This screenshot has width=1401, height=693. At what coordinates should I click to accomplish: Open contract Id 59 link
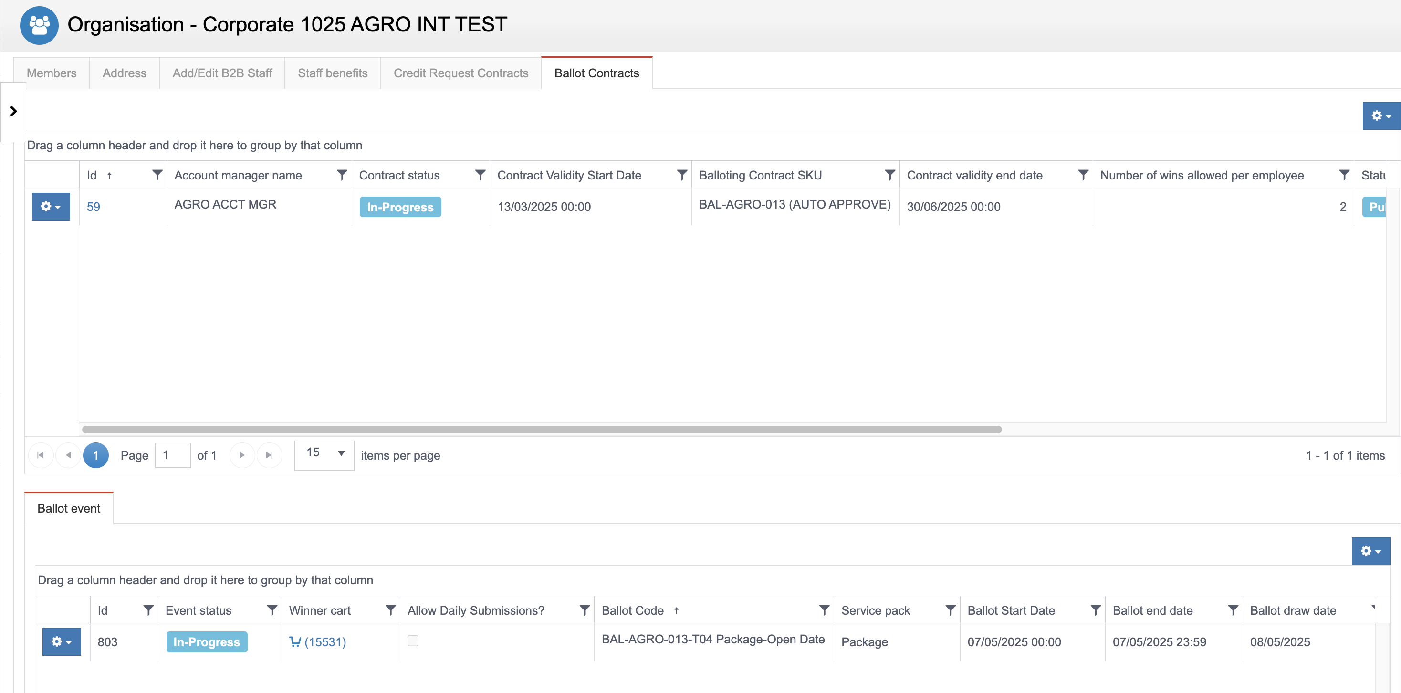pos(93,207)
